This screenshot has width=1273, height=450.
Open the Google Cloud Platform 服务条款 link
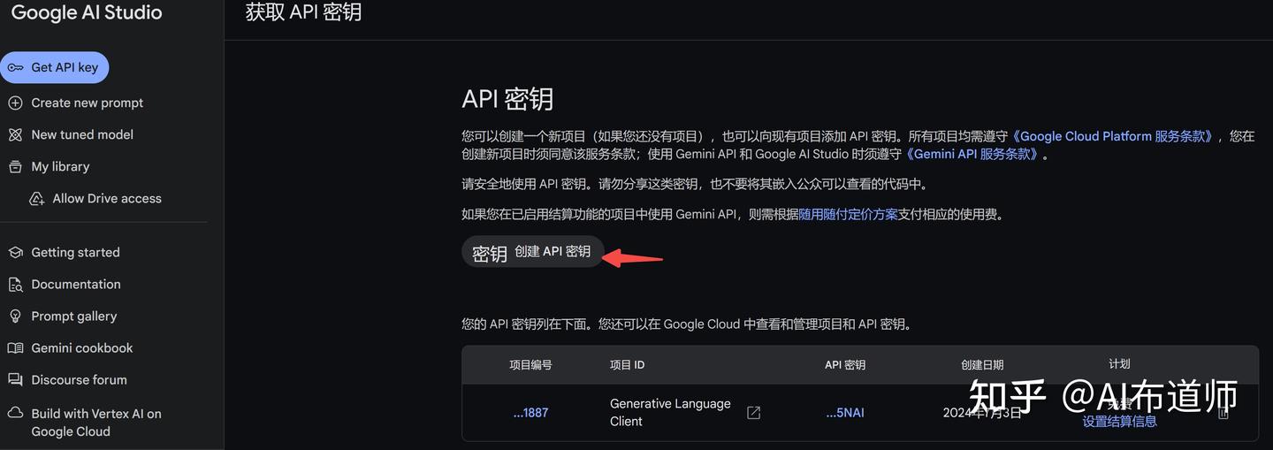1114,136
